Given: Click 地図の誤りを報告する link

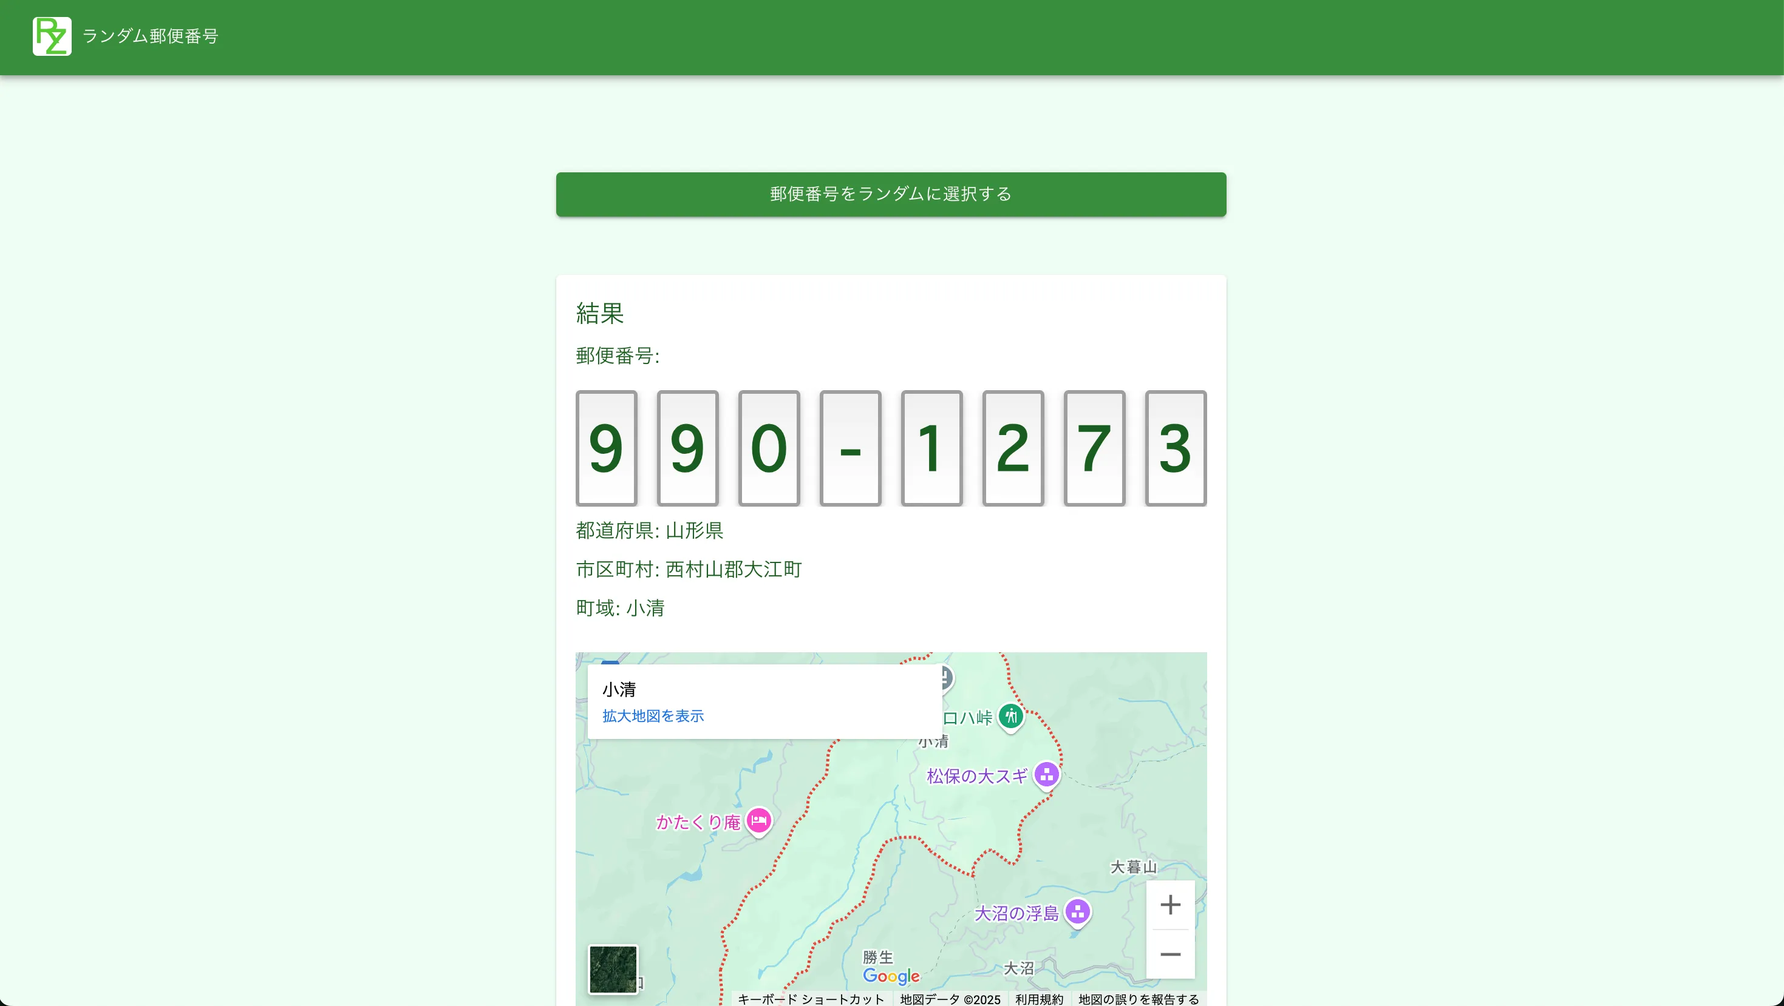Looking at the screenshot, I should 1138,998.
